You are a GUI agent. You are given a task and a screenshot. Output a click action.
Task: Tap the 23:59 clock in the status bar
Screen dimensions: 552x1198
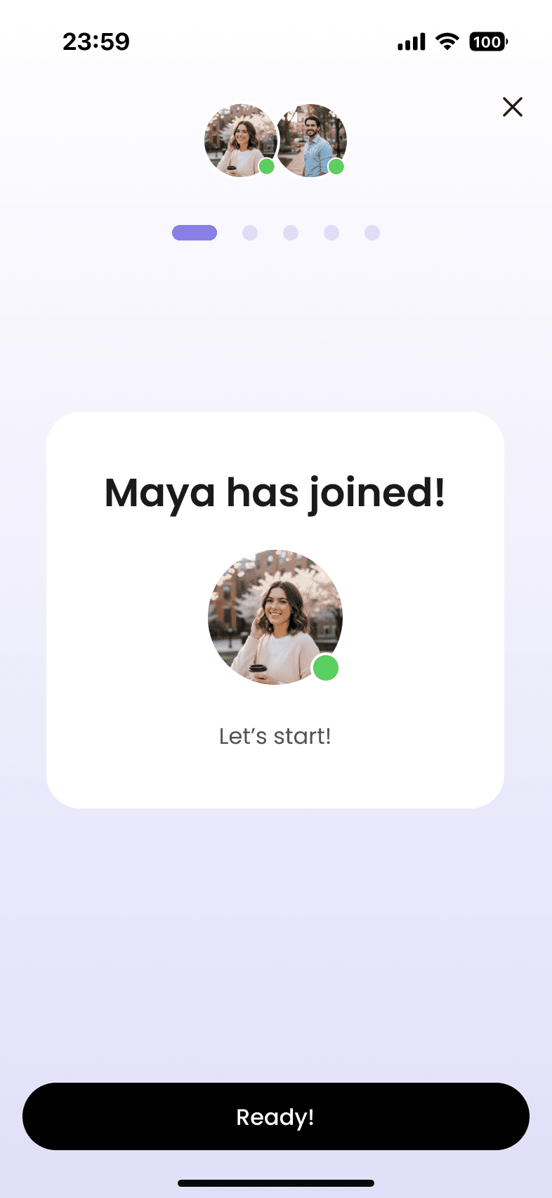(96, 41)
